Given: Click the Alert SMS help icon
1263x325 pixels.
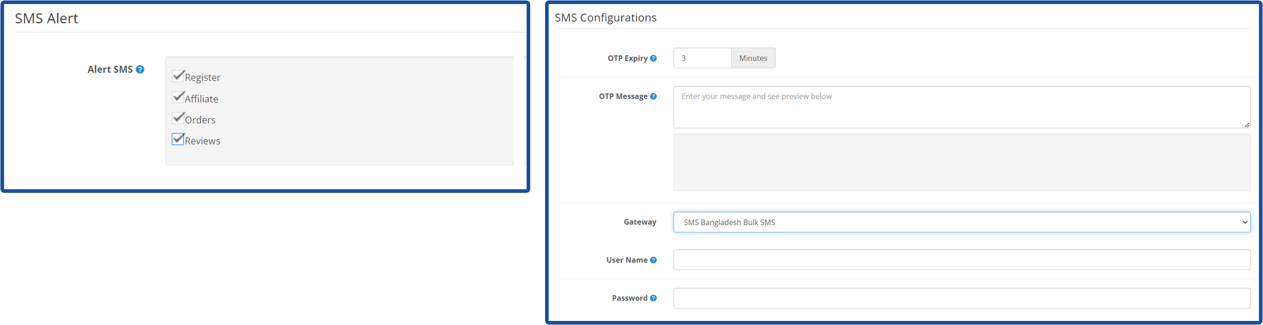Looking at the screenshot, I should pos(140,70).
